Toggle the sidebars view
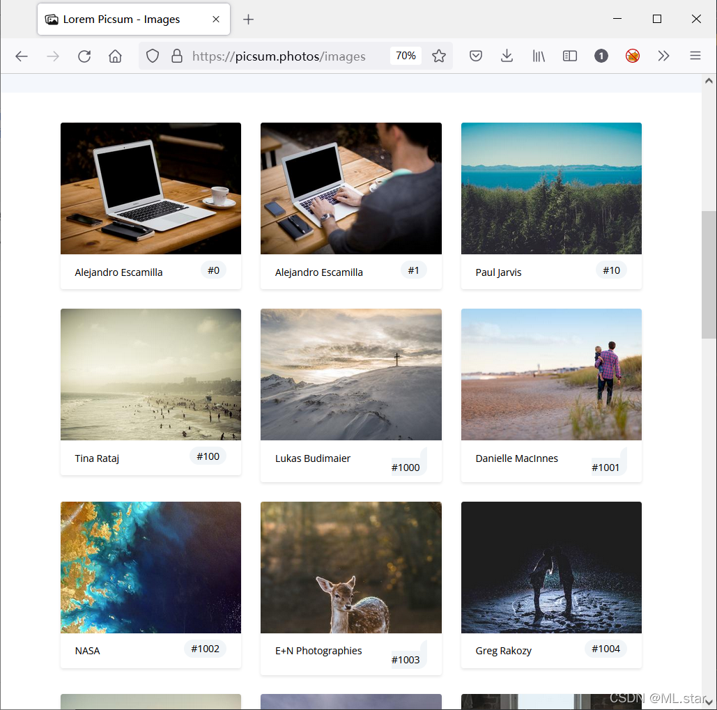This screenshot has height=710, width=717. point(570,56)
